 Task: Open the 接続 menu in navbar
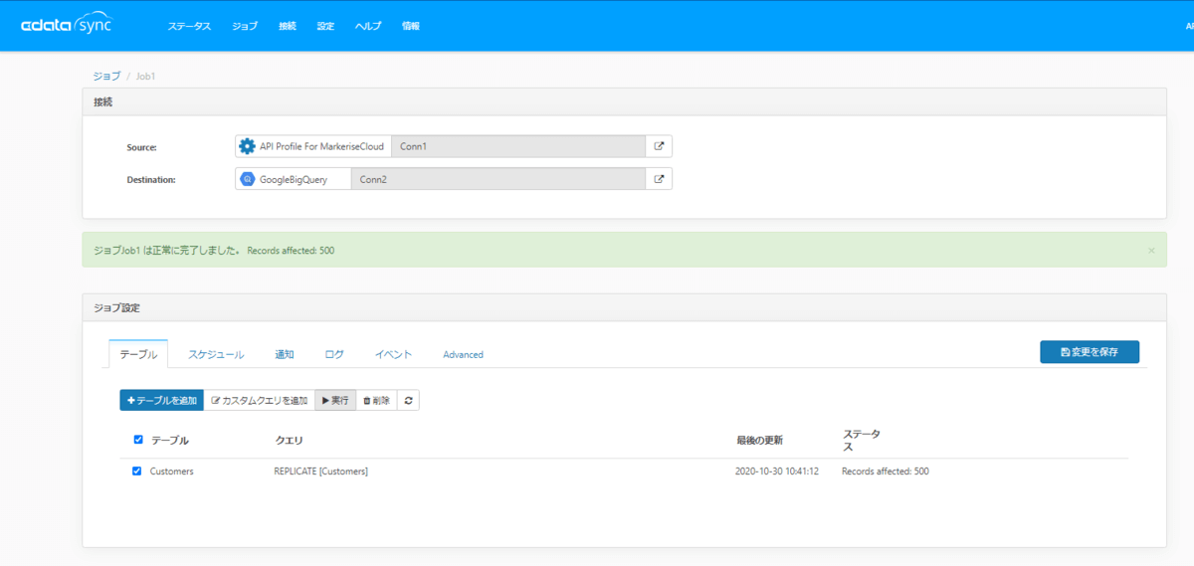click(288, 27)
